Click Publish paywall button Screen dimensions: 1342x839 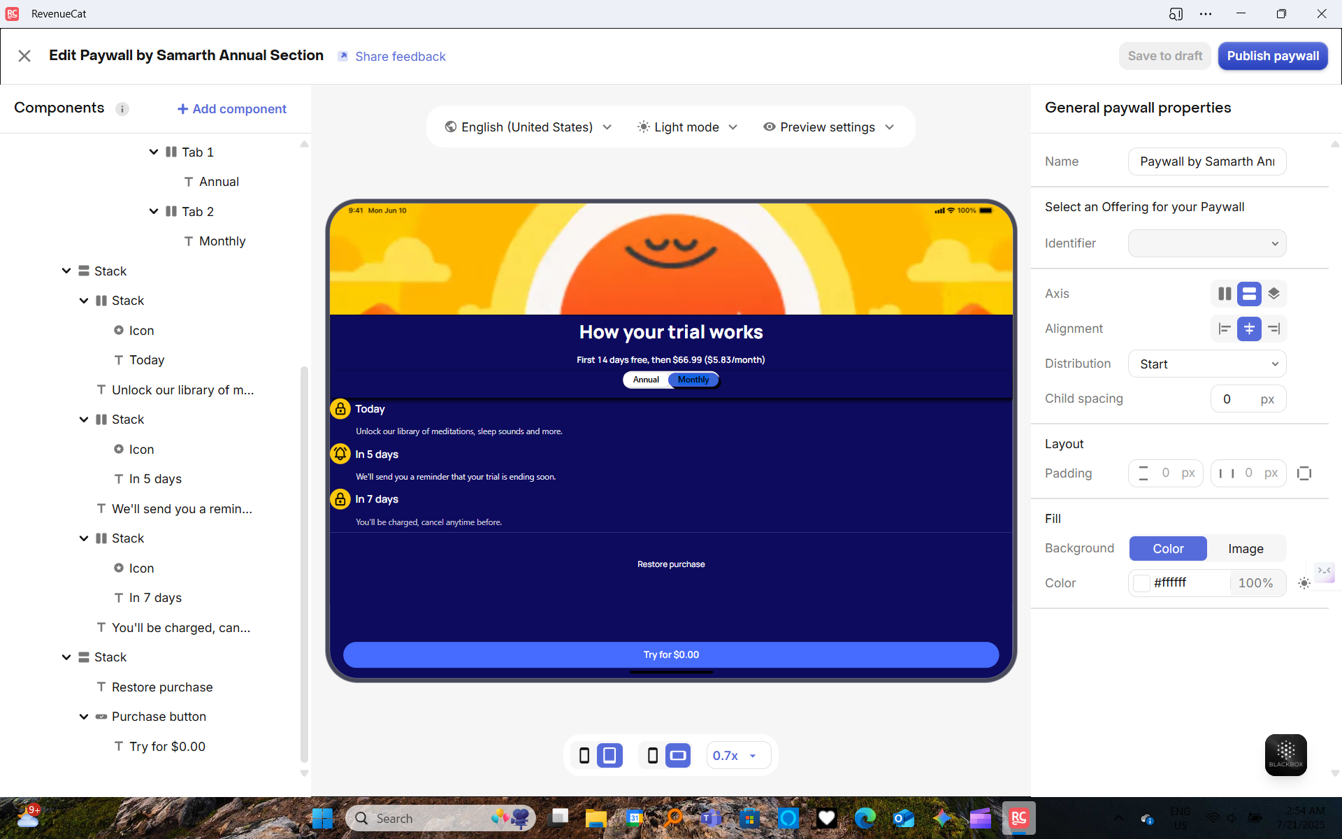coord(1272,56)
